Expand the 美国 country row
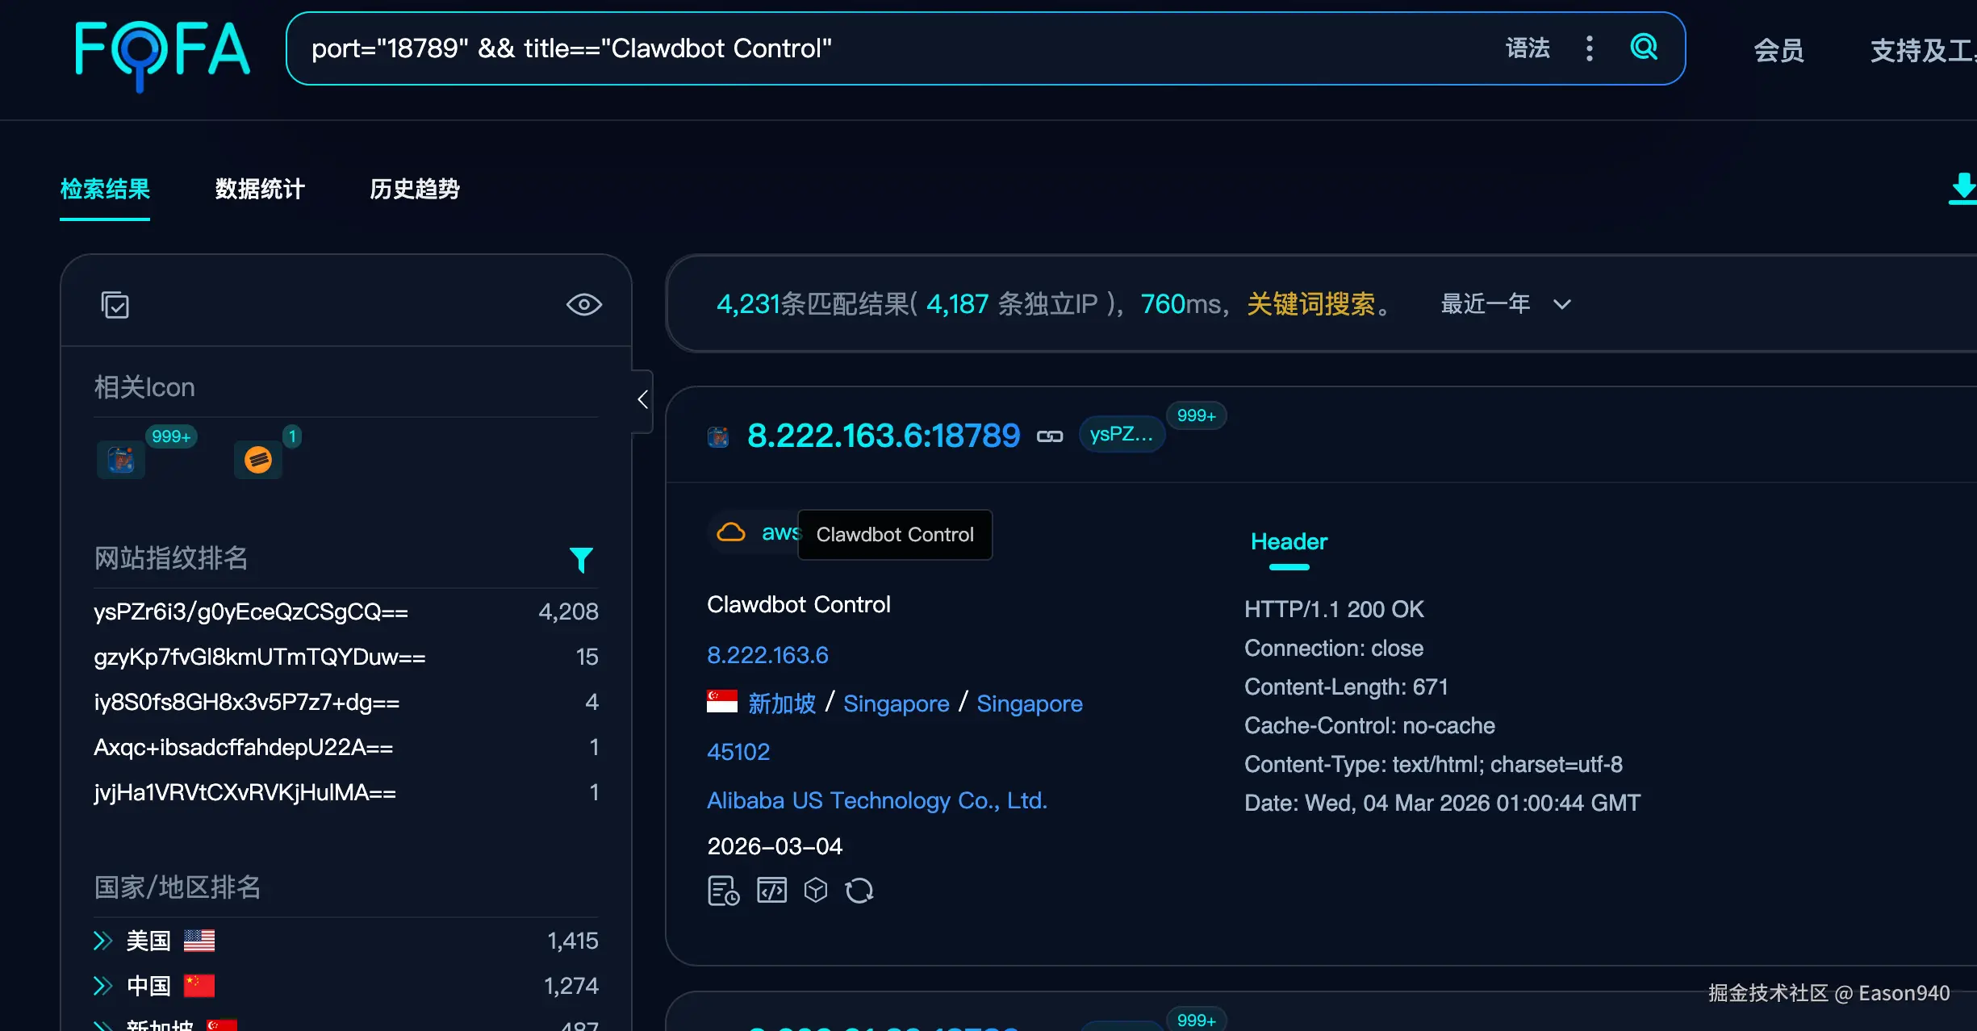 102,940
